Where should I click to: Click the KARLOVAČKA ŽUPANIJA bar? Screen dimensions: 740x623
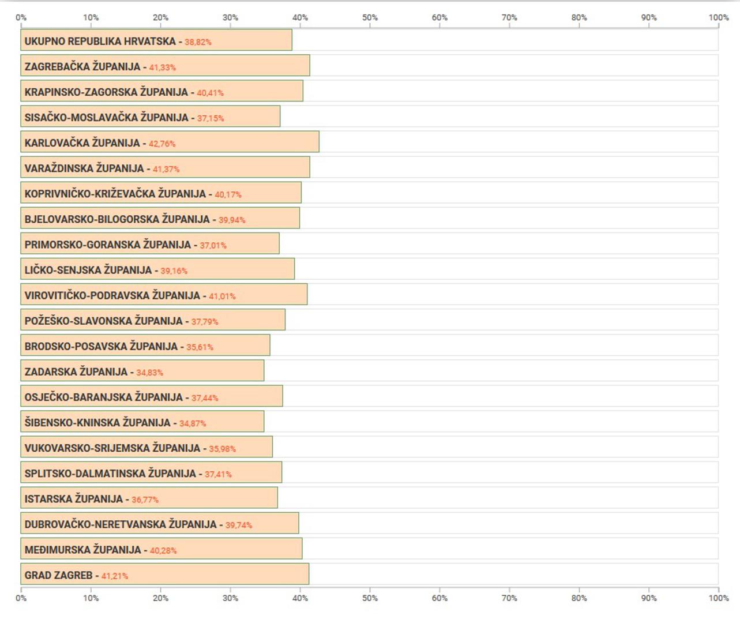pyautogui.click(x=170, y=142)
